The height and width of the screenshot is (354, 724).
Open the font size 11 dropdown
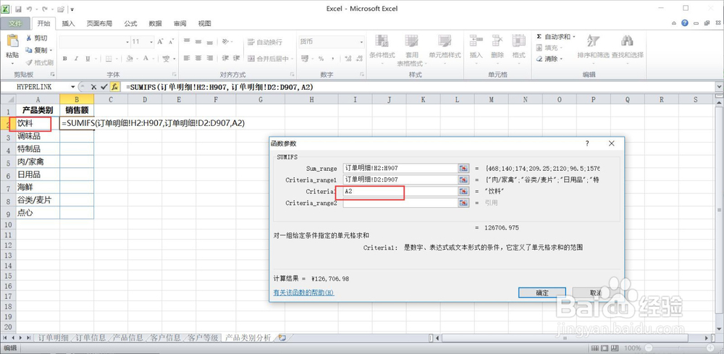click(151, 41)
